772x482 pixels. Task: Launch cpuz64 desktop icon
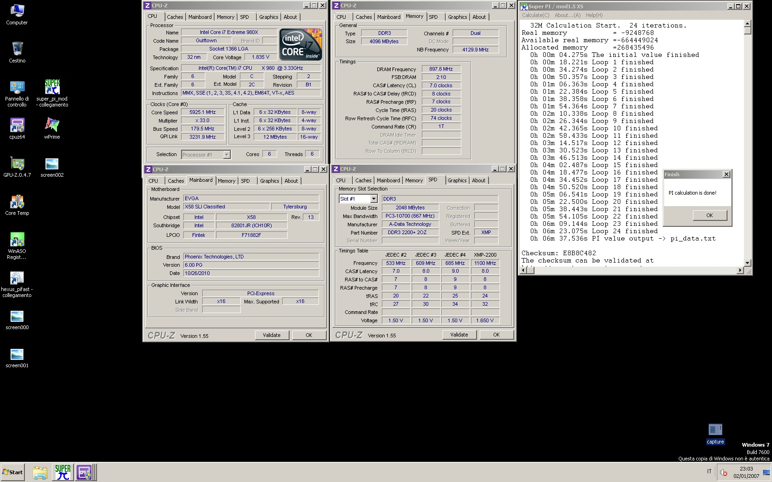17,128
